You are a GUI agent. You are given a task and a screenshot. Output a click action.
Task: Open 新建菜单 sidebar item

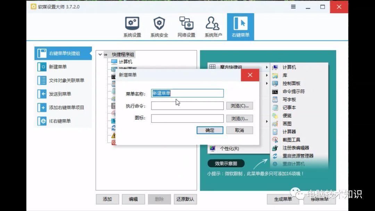click(63, 67)
